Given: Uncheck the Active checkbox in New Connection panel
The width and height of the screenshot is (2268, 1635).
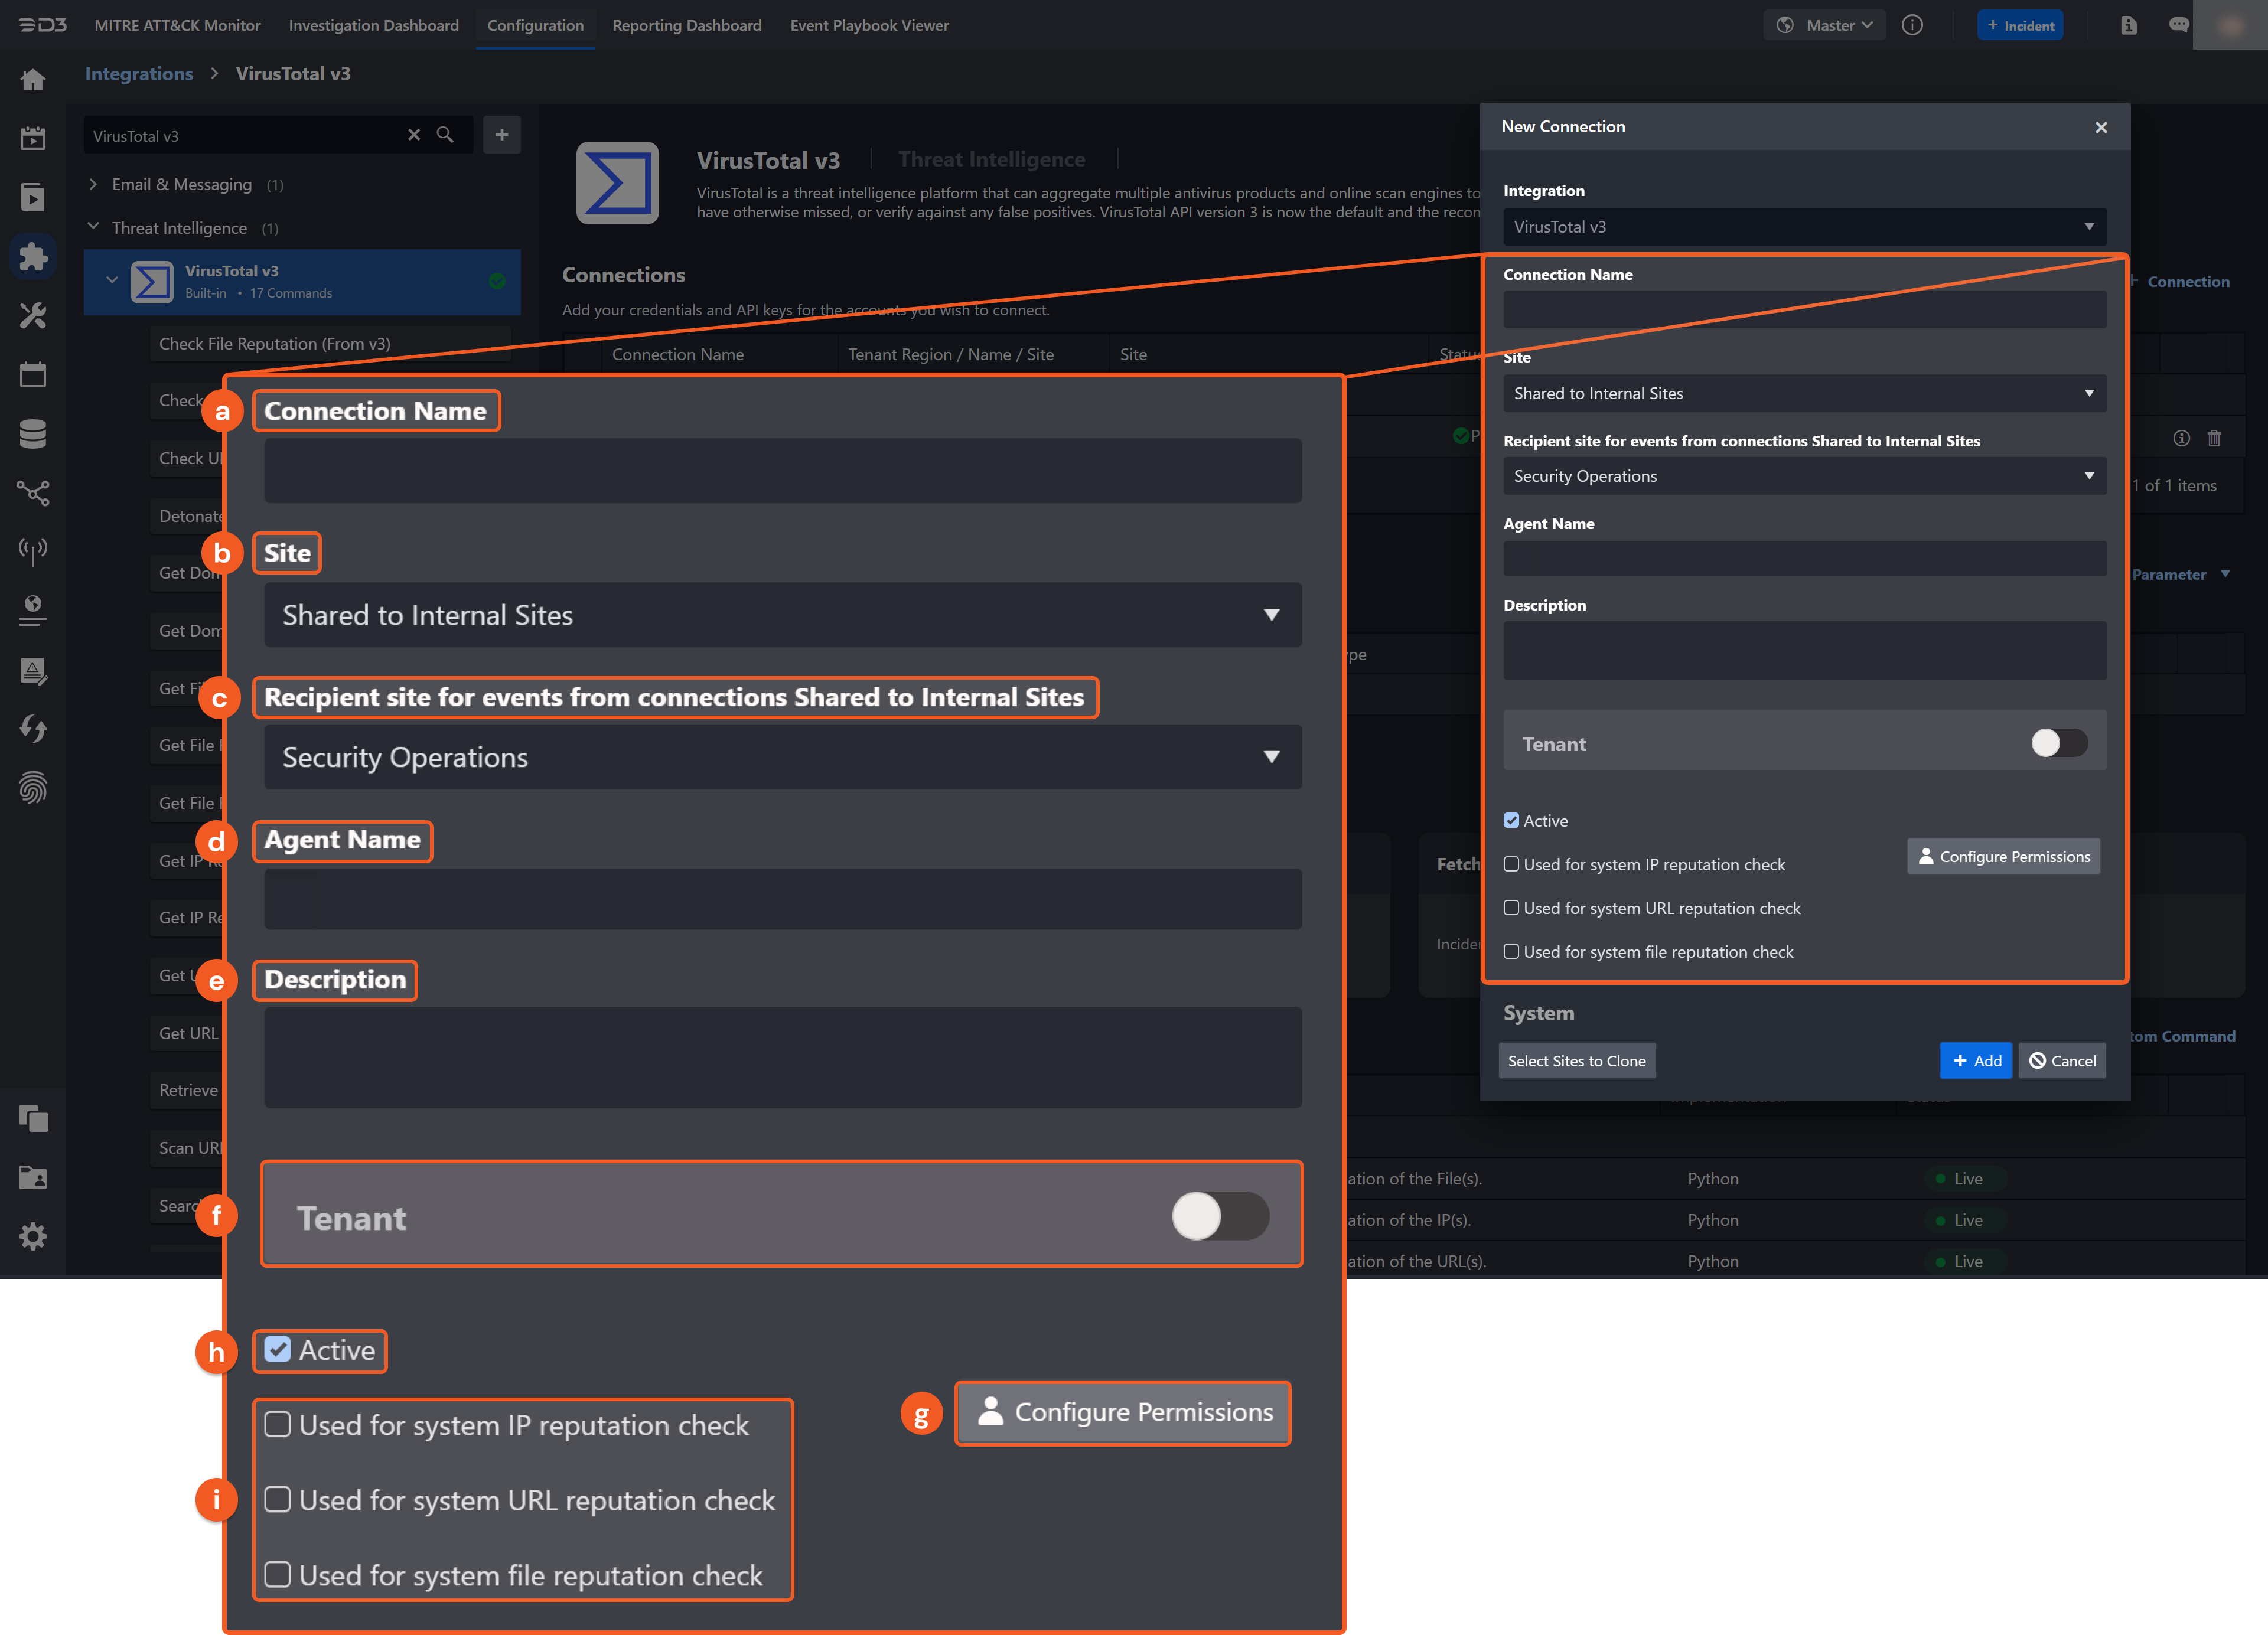Looking at the screenshot, I should (x=1512, y=820).
